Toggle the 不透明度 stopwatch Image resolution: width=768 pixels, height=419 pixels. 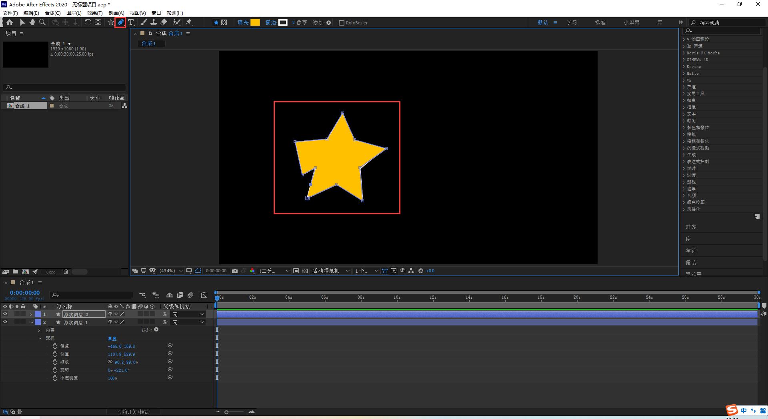tap(55, 378)
